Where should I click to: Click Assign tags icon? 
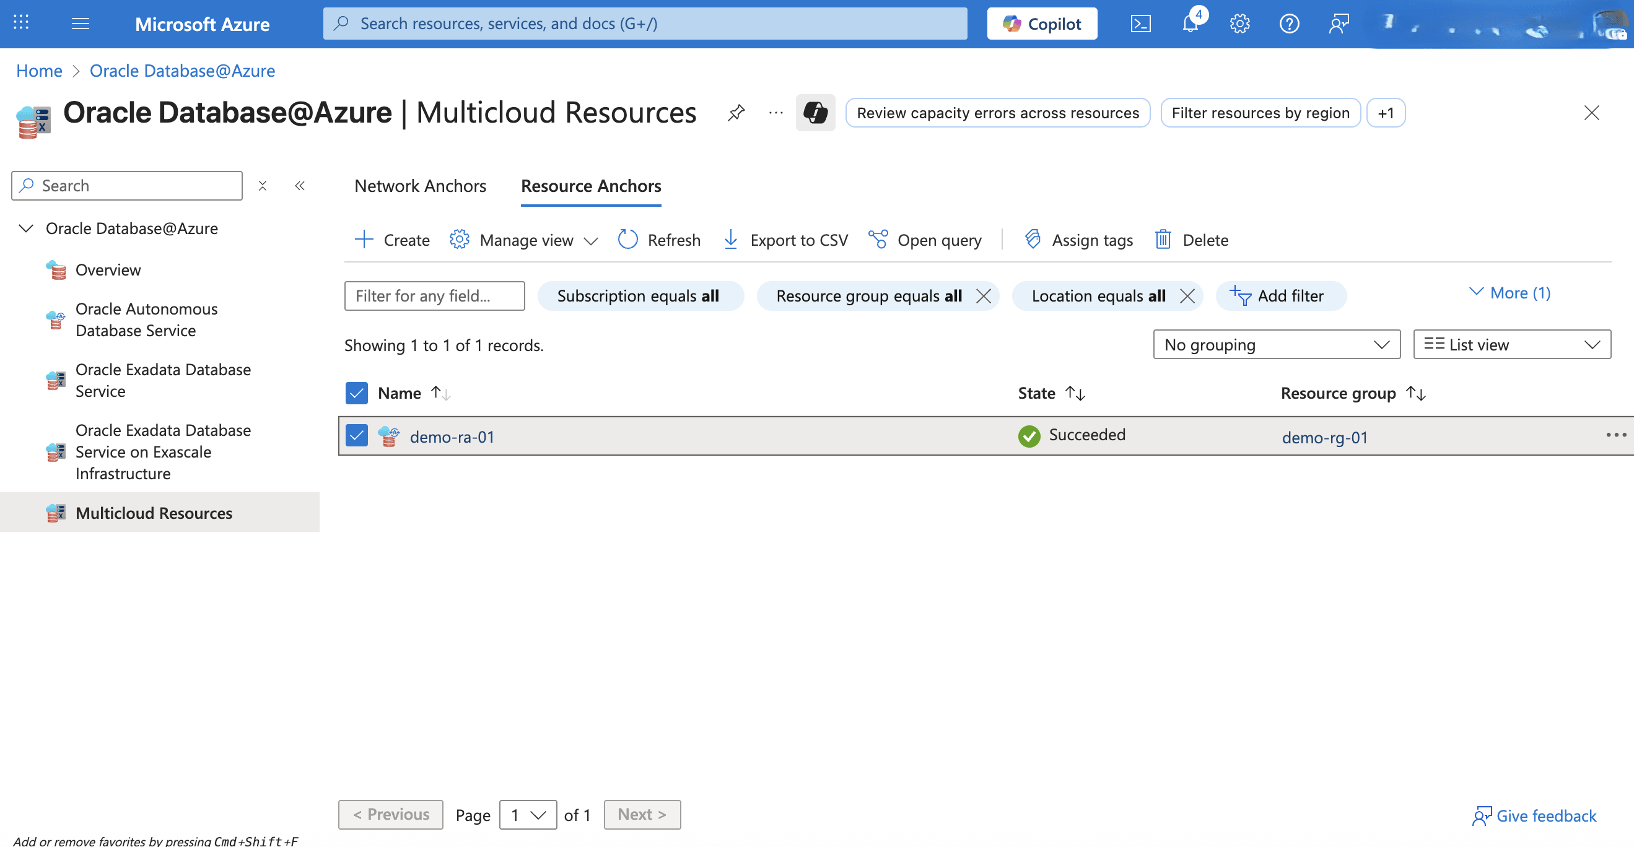click(x=1033, y=240)
